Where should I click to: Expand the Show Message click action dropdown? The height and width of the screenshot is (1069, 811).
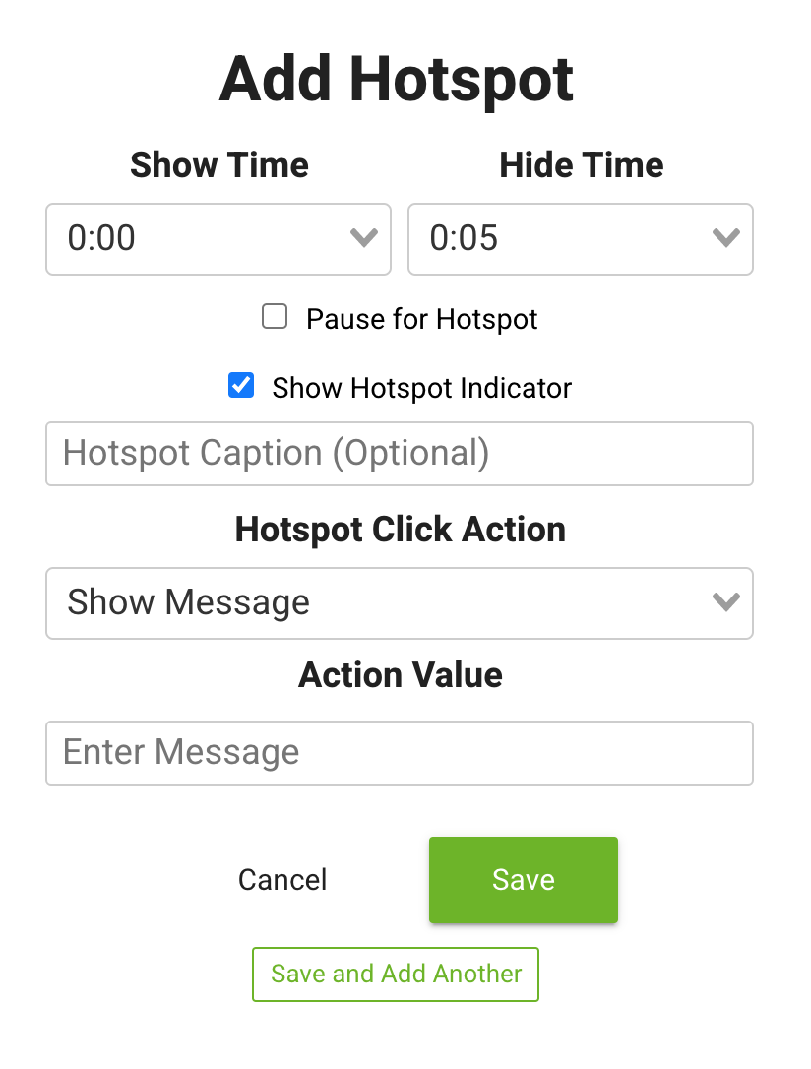(x=384, y=602)
